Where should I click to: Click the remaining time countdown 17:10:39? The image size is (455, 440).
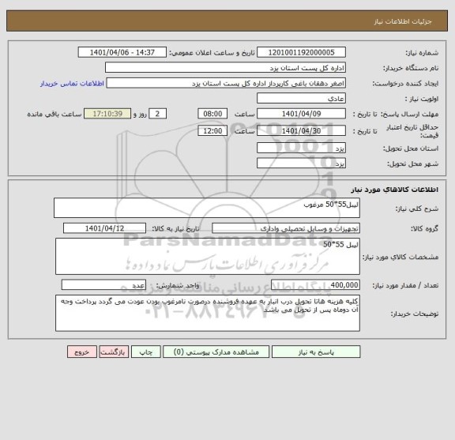[x=107, y=114]
